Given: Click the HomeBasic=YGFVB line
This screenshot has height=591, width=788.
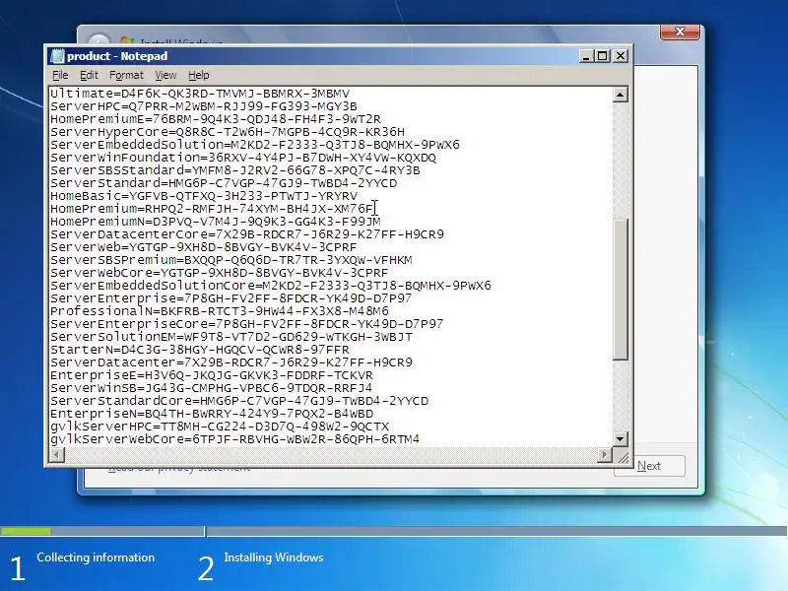Looking at the screenshot, I should click(204, 196).
